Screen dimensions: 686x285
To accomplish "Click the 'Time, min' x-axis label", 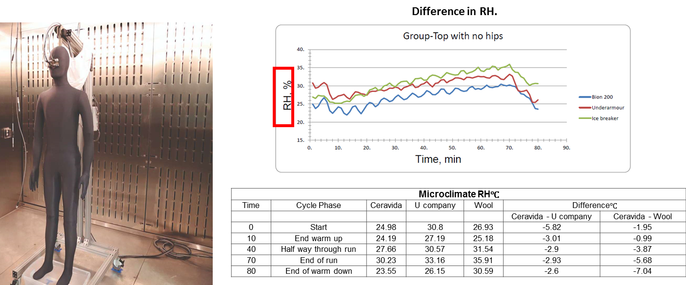I will pyautogui.click(x=438, y=159).
